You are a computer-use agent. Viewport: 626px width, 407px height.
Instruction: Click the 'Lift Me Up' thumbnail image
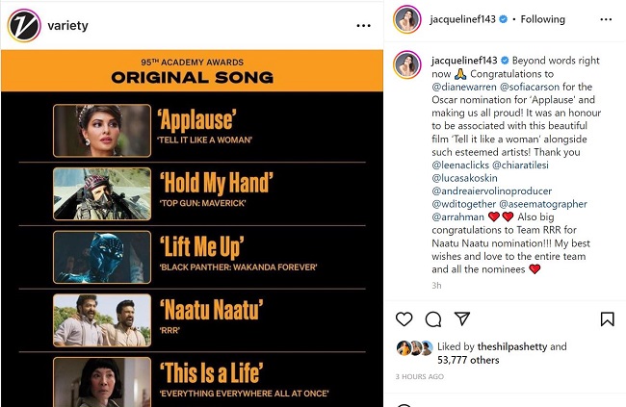pyautogui.click(x=102, y=256)
